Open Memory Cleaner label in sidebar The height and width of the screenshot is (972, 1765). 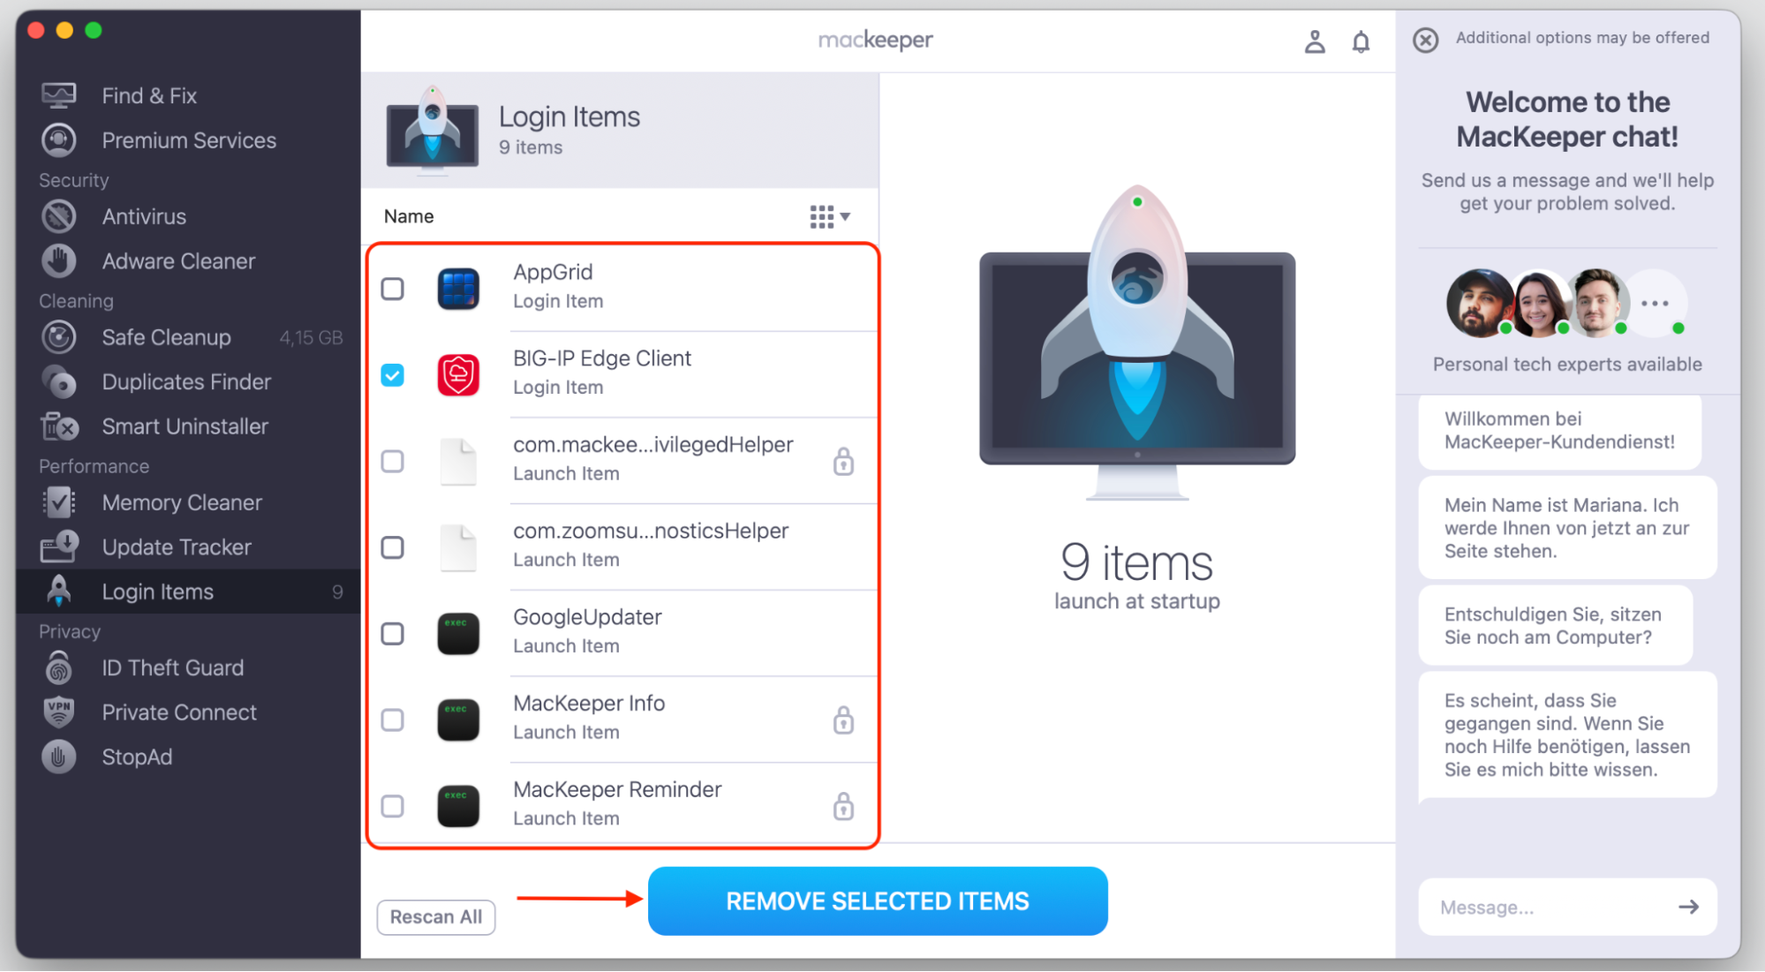click(182, 502)
